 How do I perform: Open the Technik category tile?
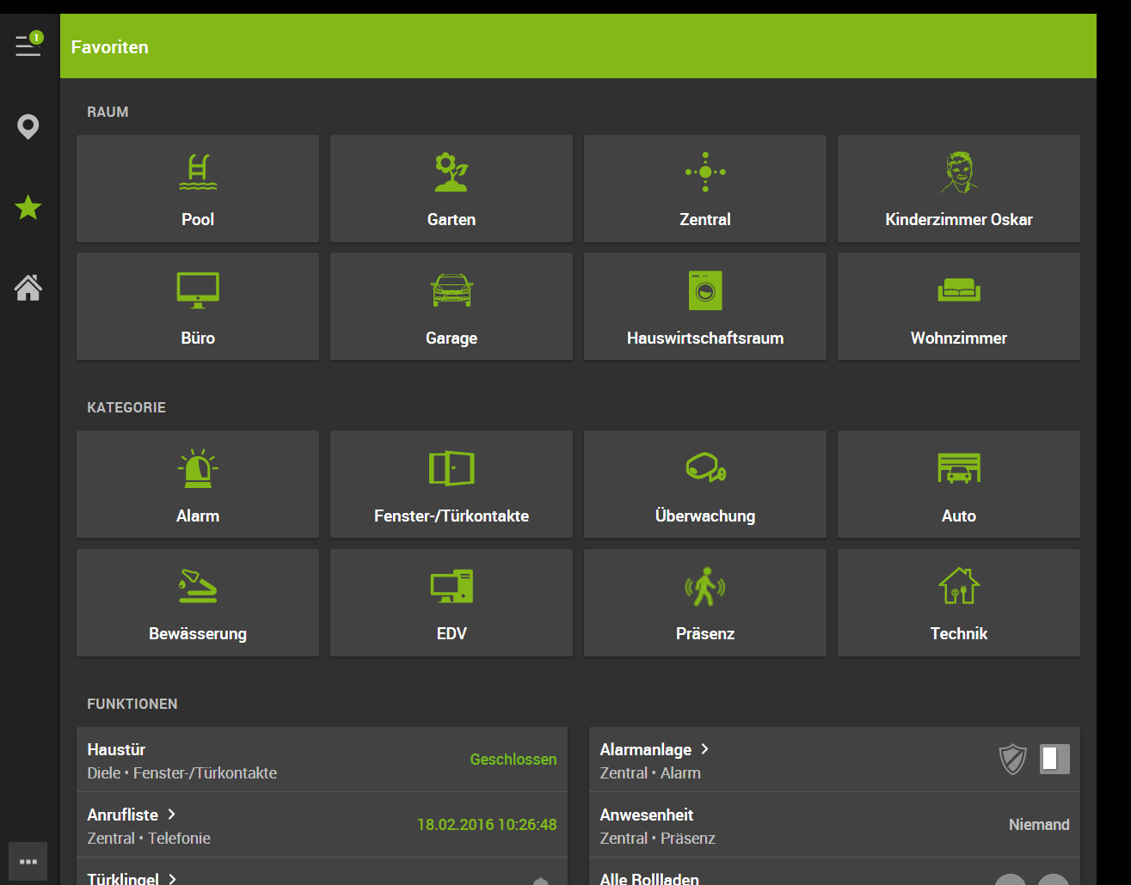(959, 603)
